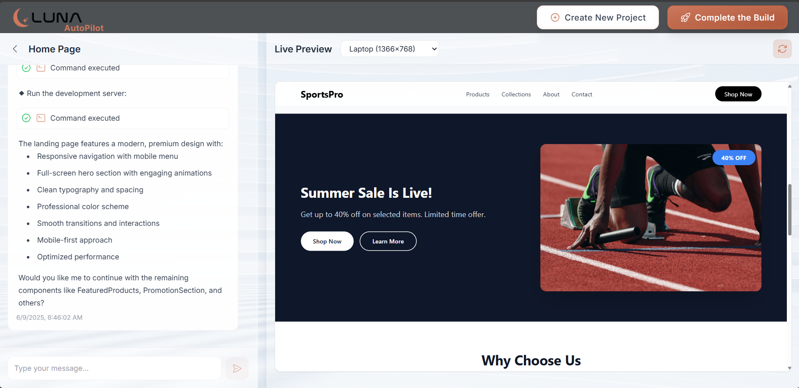Click the sprinter hero image

pyautogui.click(x=651, y=218)
